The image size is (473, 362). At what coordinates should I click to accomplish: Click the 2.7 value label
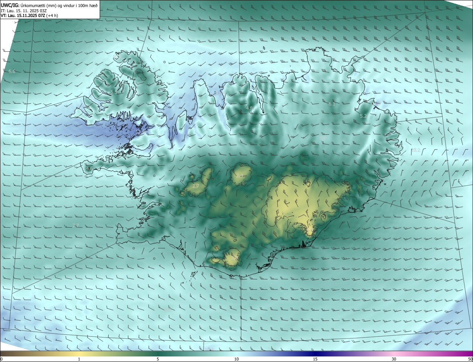point(196,186)
